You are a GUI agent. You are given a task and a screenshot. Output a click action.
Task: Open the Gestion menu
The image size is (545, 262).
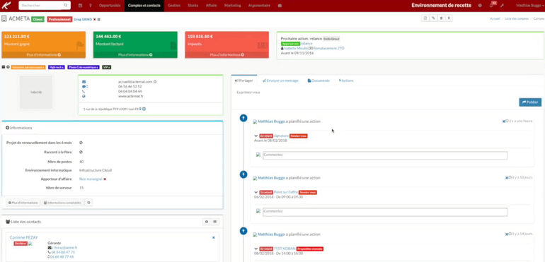[x=174, y=6]
